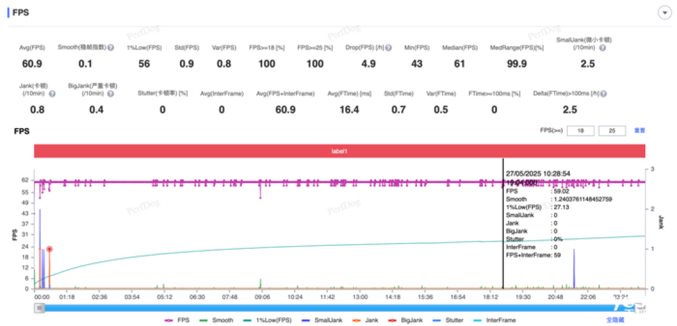Click the help icon next to Smooth(稳帧指数)
Viewport: 677px width, 326px height.
(110, 48)
